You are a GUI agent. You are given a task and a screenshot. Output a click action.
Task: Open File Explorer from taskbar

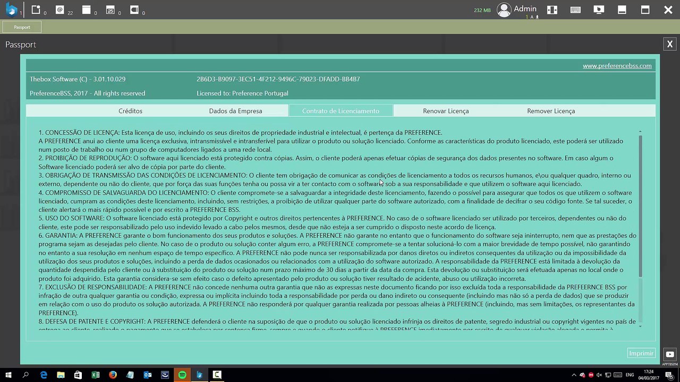61,375
